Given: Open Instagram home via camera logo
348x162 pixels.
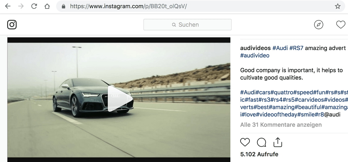Looking at the screenshot, I should [x=12, y=25].
